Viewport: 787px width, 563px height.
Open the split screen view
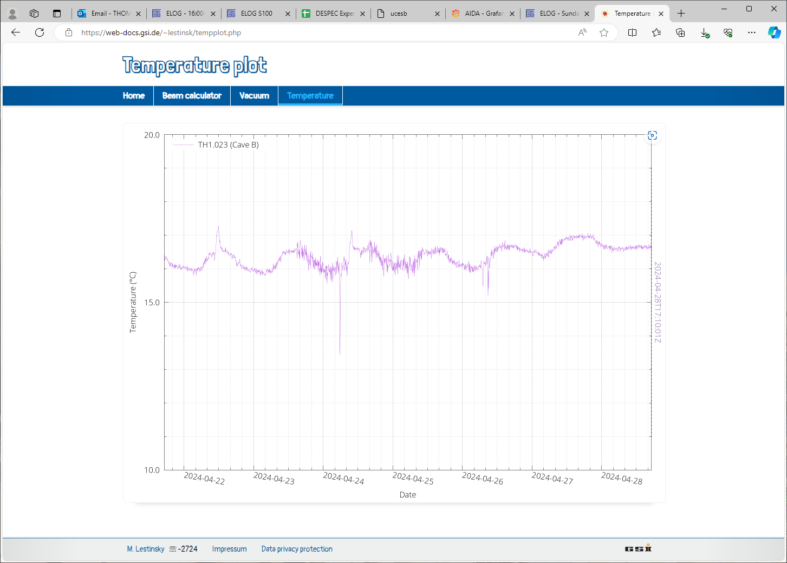(632, 32)
